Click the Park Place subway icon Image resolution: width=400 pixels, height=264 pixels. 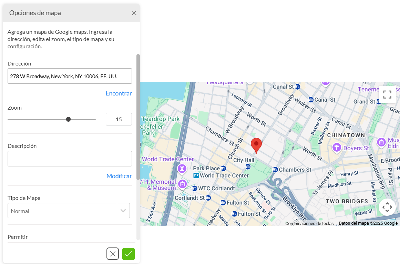[x=224, y=168]
